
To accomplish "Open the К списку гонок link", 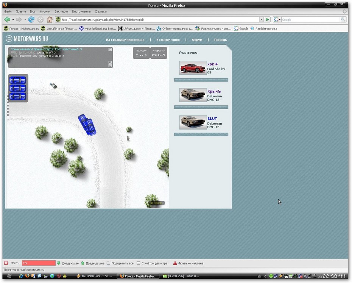I will pos(168,40).
